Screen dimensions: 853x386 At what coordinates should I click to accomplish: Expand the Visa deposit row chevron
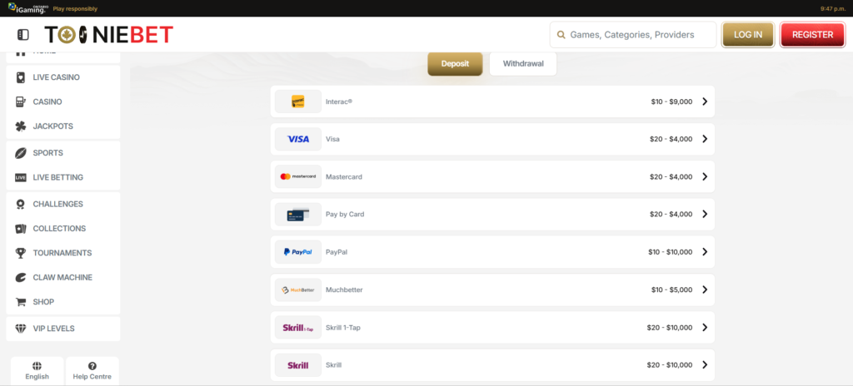point(704,139)
